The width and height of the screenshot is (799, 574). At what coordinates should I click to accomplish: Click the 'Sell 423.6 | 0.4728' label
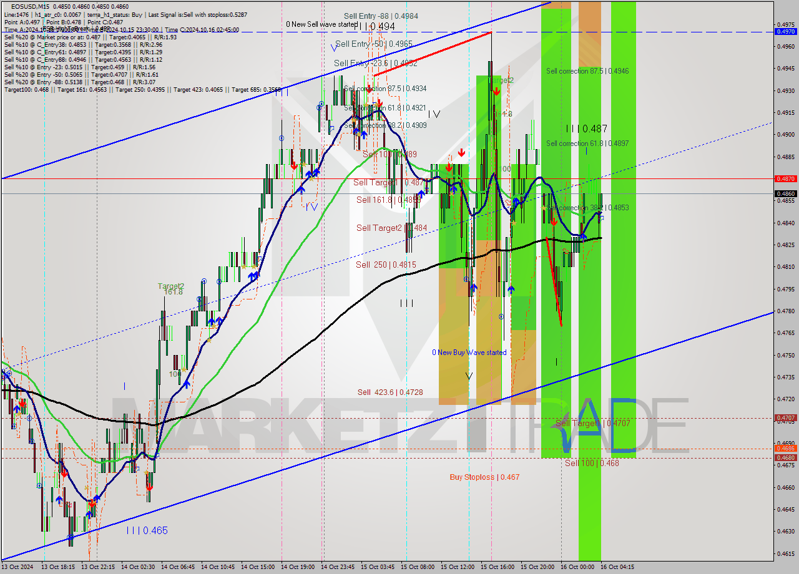pyautogui.click(x=390, y=392)
